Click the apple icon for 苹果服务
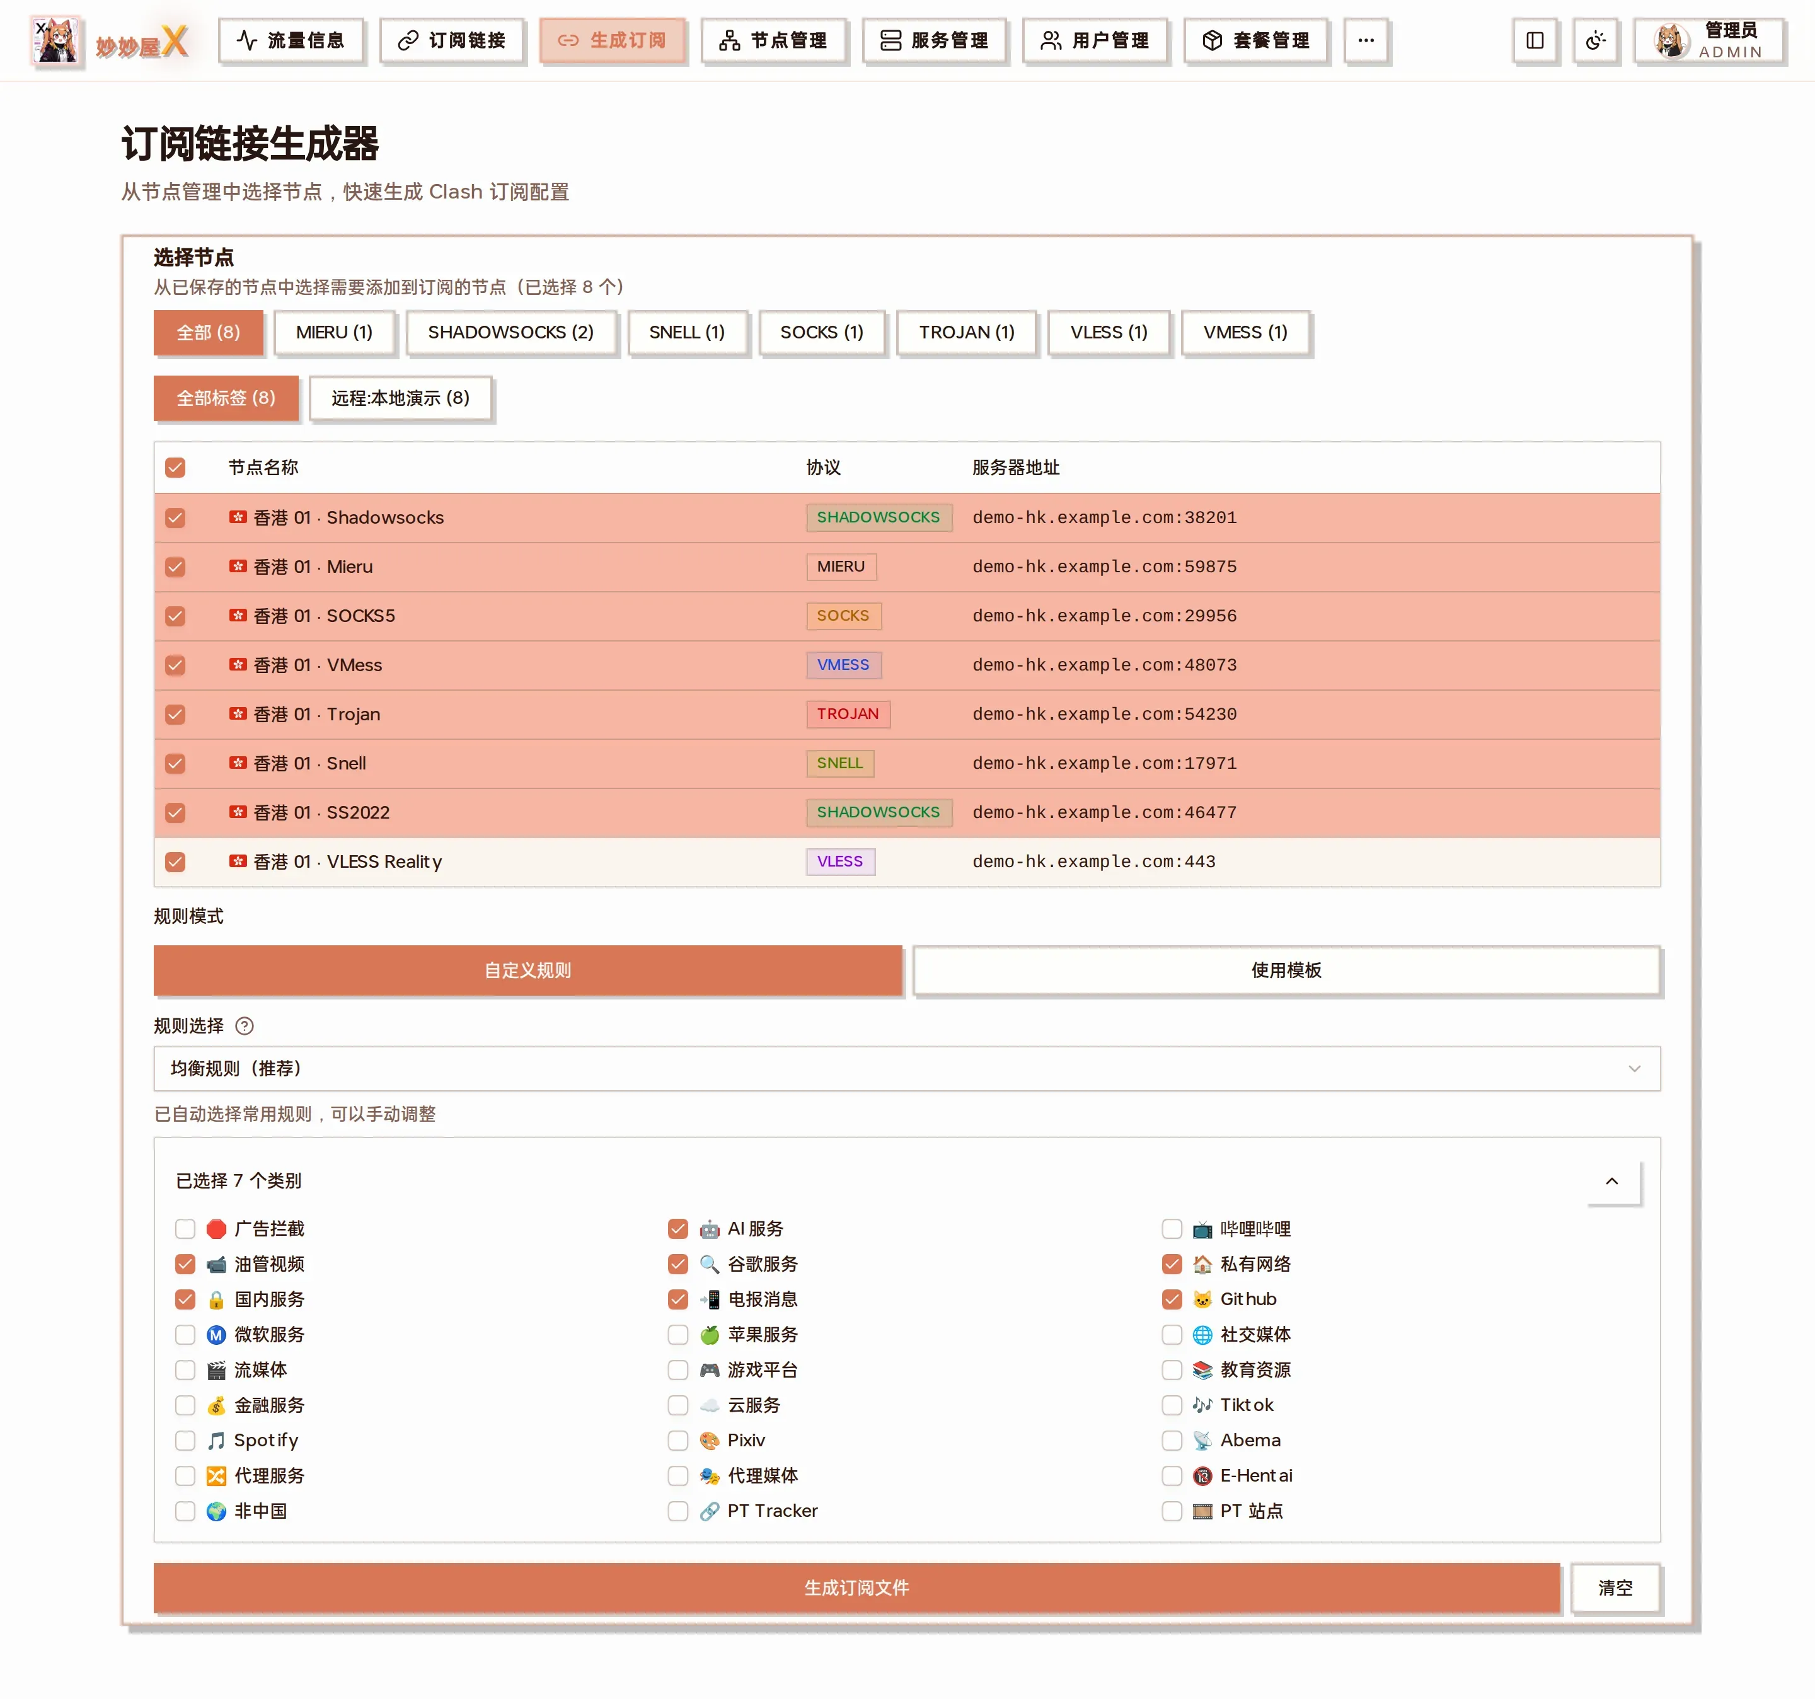 tap(710, 1335)
